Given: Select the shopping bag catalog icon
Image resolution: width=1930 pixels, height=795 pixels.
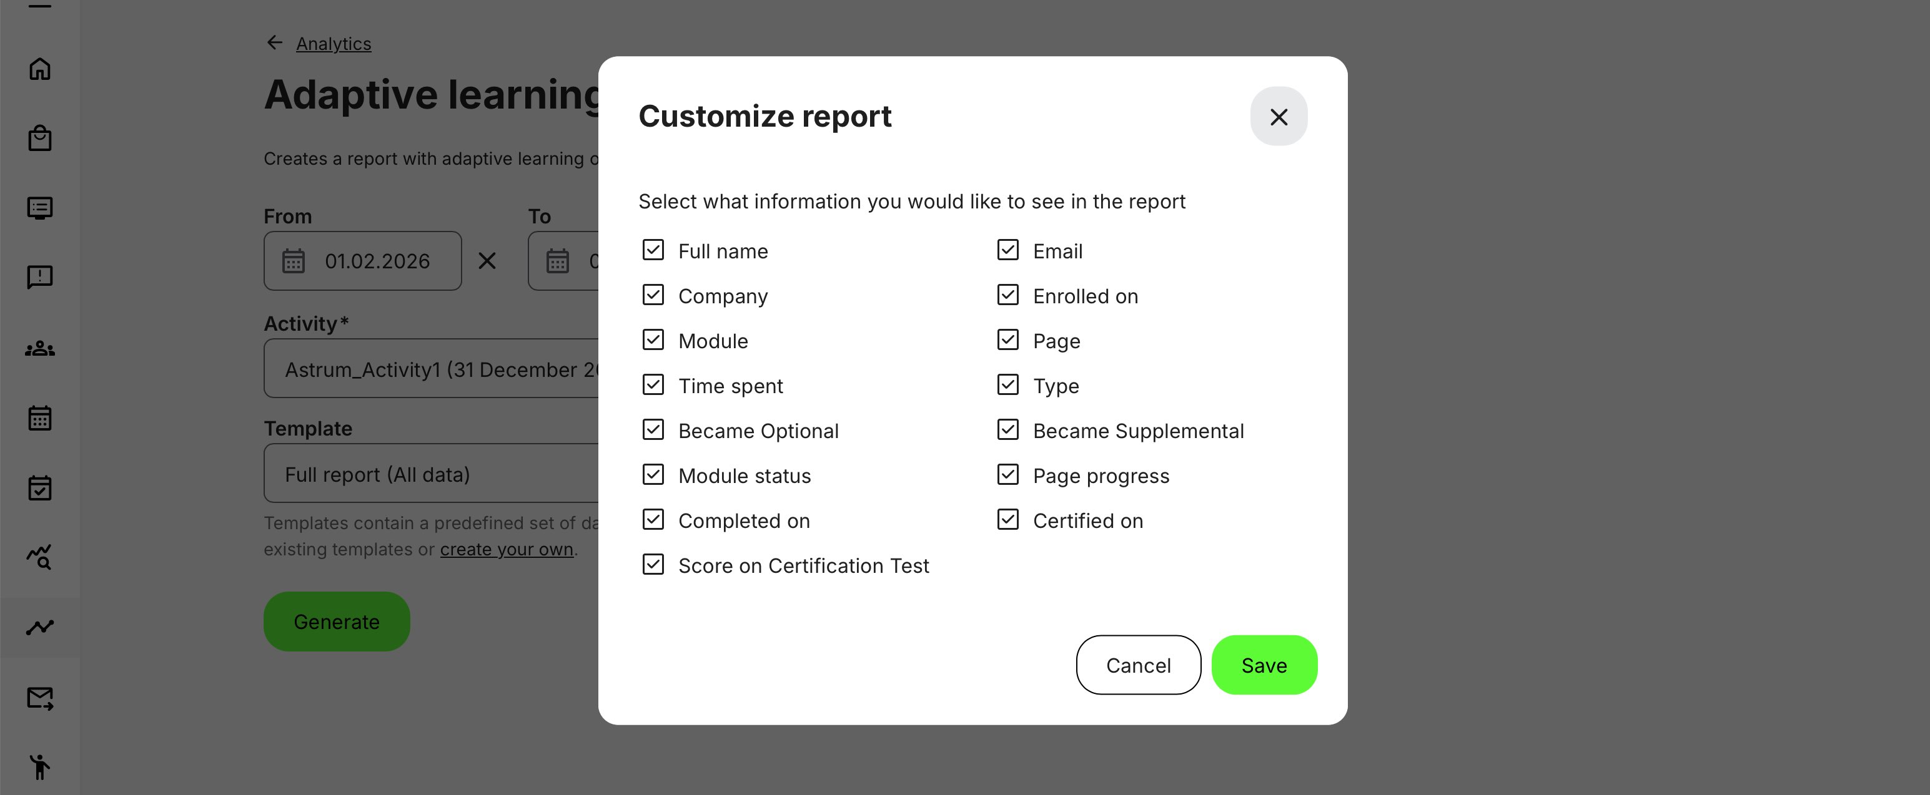Looking at the screenshot, I should pyautogui.click(x=40, y=138).
